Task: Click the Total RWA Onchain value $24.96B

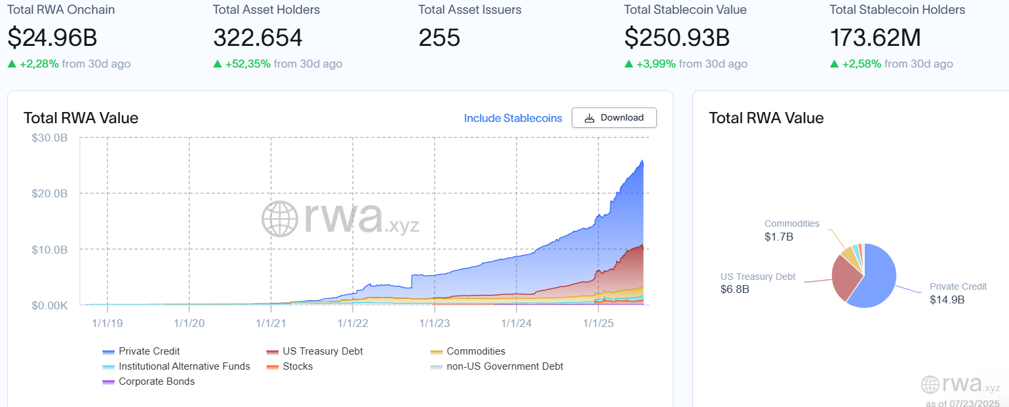Action: [52, 37]
